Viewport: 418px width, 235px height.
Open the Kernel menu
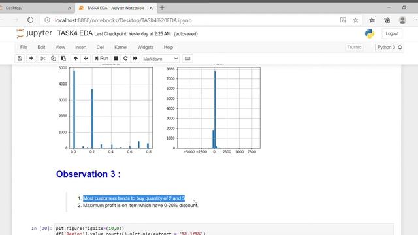121,47
